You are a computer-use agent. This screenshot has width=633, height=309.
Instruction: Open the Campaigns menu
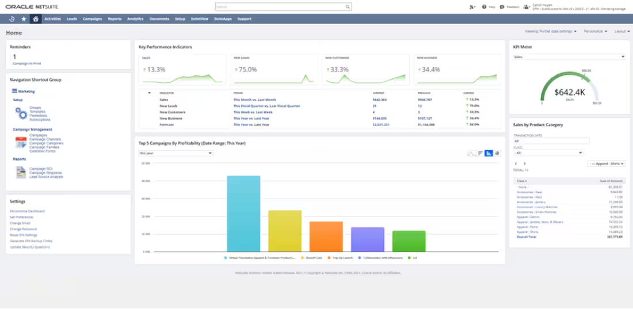(x=92, y=19)
